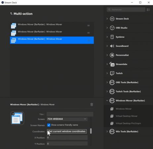
Task: Open Screen dropdown 7CH 4K60444
Action: 67,119
